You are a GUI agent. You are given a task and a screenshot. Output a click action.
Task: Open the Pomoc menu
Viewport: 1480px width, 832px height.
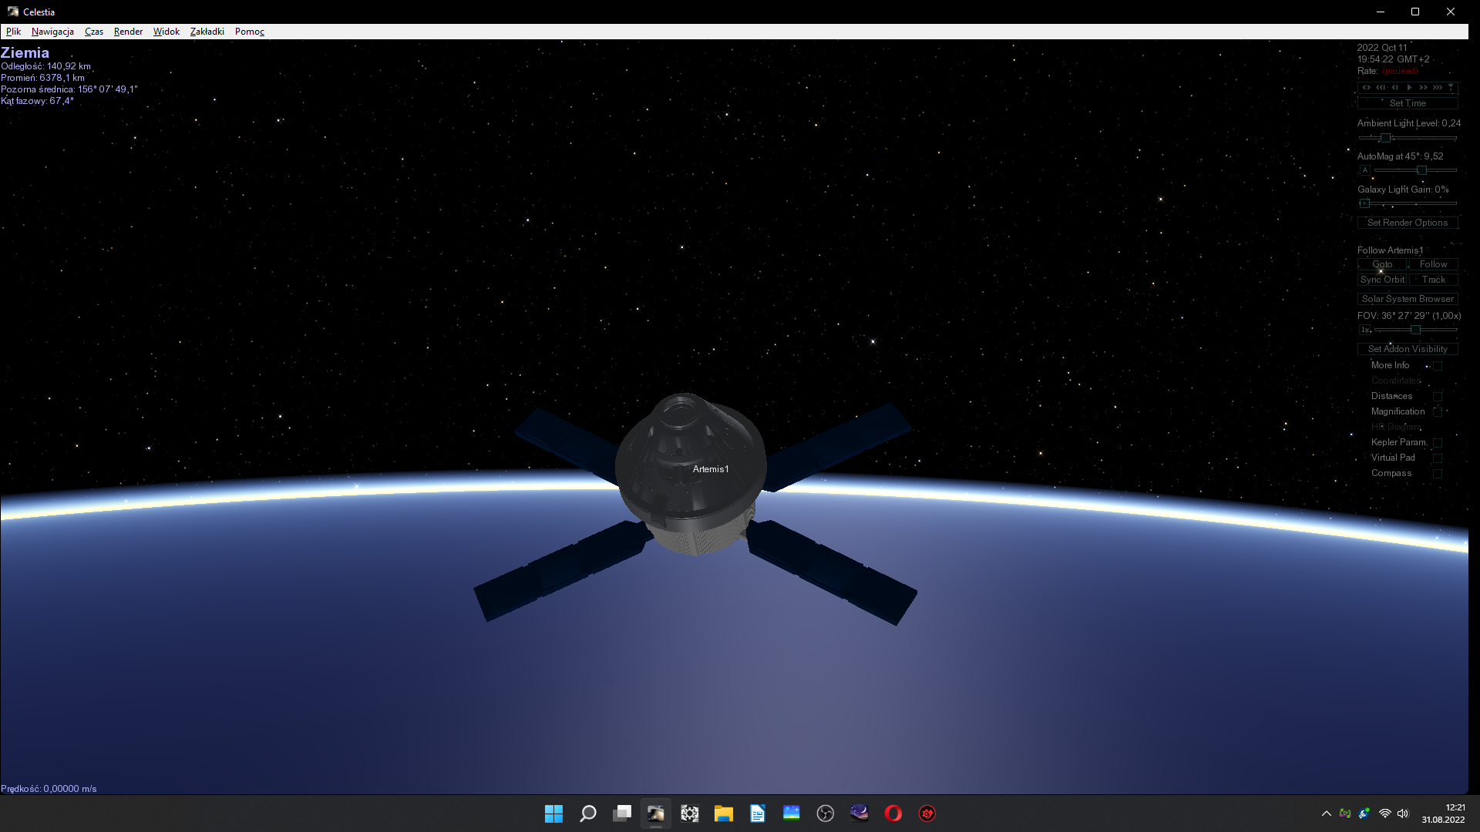[x=249, y=32]
